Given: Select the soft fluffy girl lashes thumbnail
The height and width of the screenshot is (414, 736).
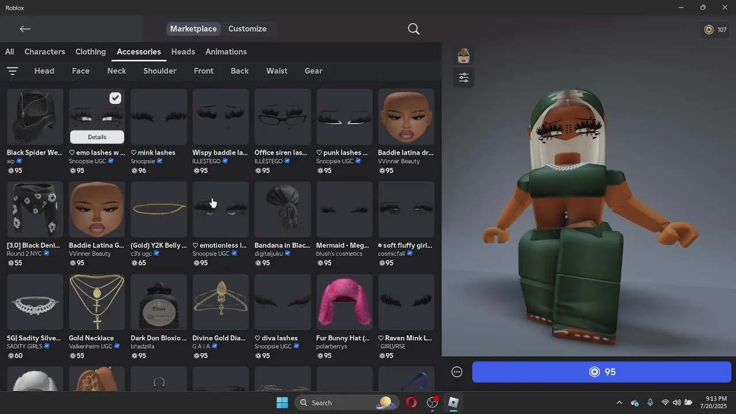Looking at the screenshot, I should coord(406,209).
